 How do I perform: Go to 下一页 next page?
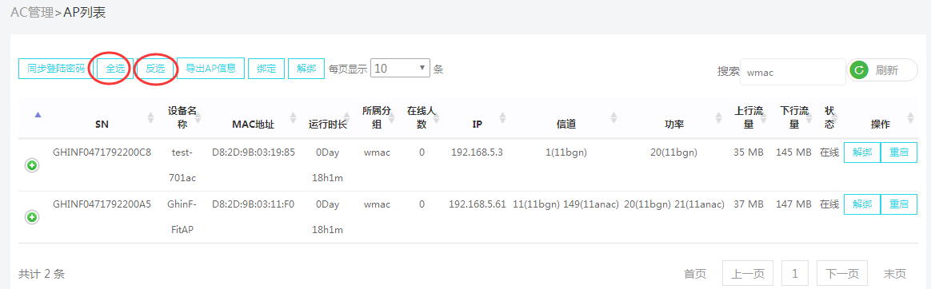(842, 274)
